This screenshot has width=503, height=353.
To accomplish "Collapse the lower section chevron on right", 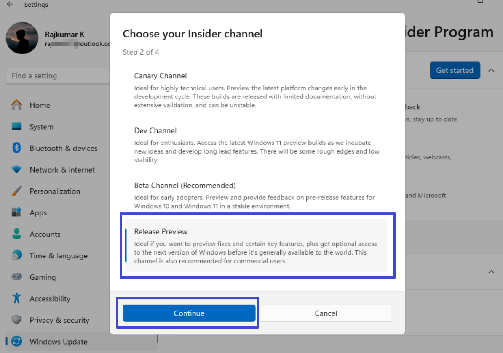I will tap(491, 272).
